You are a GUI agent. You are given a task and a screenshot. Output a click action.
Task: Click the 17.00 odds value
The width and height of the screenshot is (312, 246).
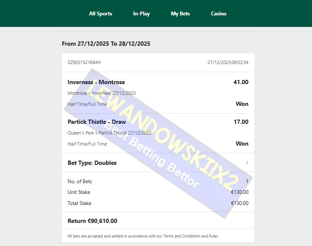tap(241, 122)
